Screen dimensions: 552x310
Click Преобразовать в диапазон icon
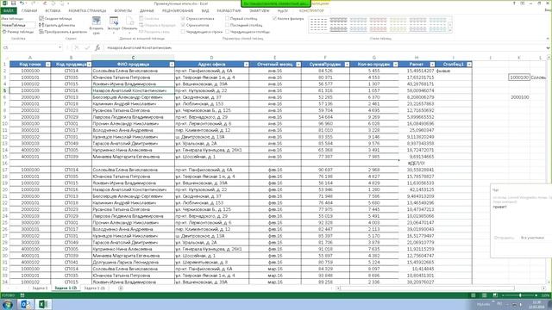(x=41, y=32)
